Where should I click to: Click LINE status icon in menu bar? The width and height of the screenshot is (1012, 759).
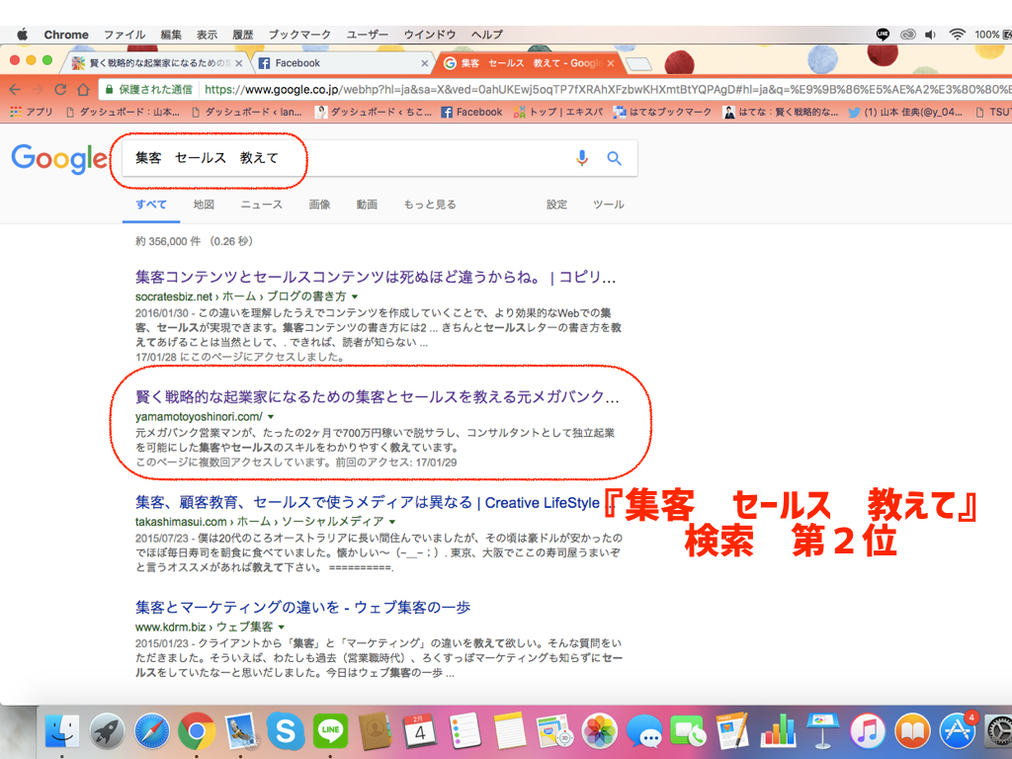883,35
